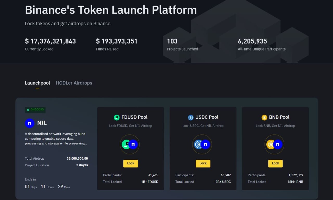Click the FDUSD and NIL paired token graphic
This screenshot has height=200, width=333.
[130, 144]
